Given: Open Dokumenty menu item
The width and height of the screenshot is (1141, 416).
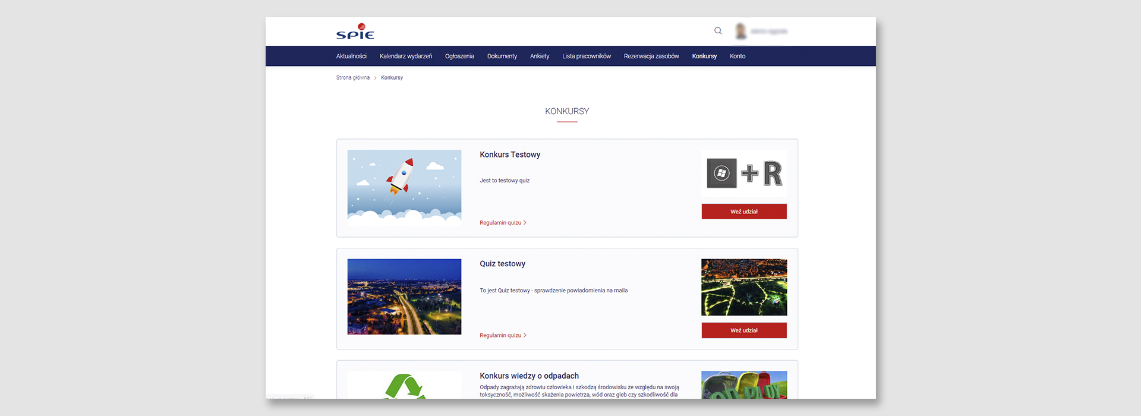Looking at the screenshot, I should pyautogui.click(x=502, y=56).
